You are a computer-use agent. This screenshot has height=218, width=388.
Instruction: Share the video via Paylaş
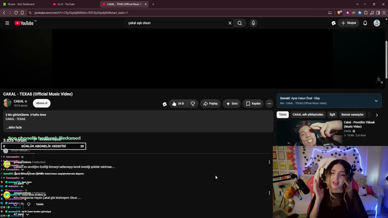point(210,104)
